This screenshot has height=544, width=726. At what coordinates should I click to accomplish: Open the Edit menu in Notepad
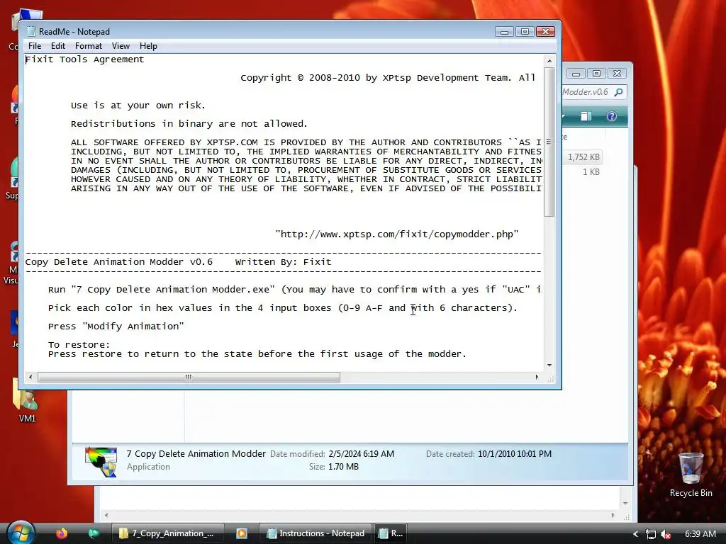[x=58, y=46]
